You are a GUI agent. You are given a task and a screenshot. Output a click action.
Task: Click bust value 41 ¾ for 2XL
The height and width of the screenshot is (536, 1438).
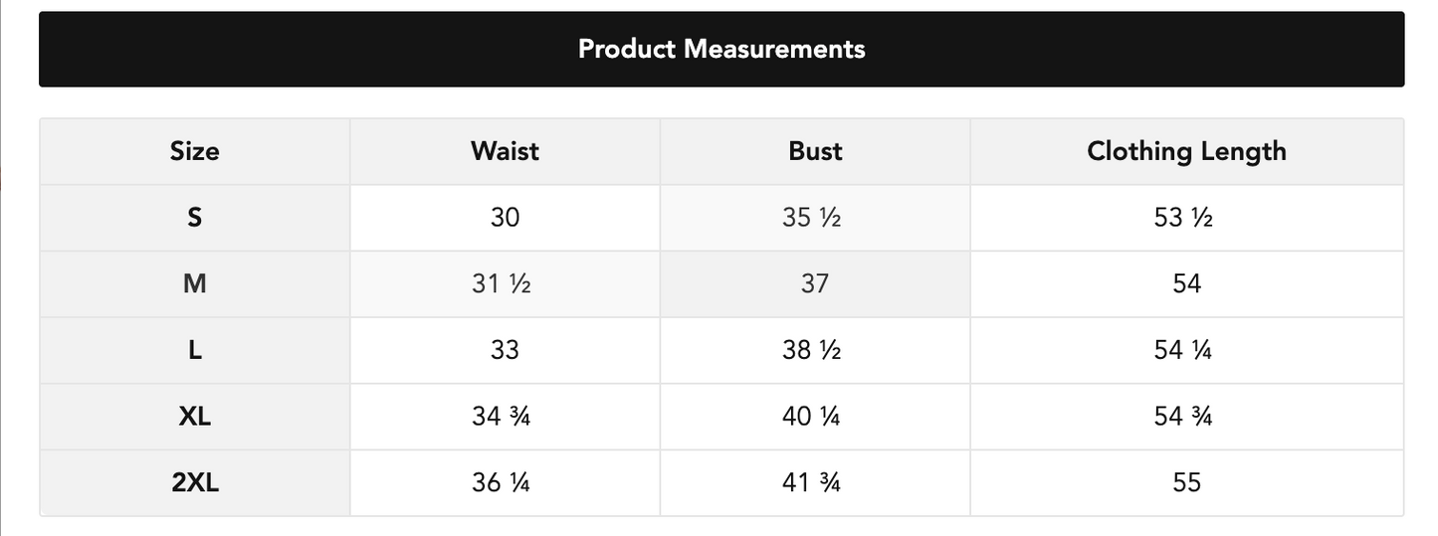(x=811, y=483)
